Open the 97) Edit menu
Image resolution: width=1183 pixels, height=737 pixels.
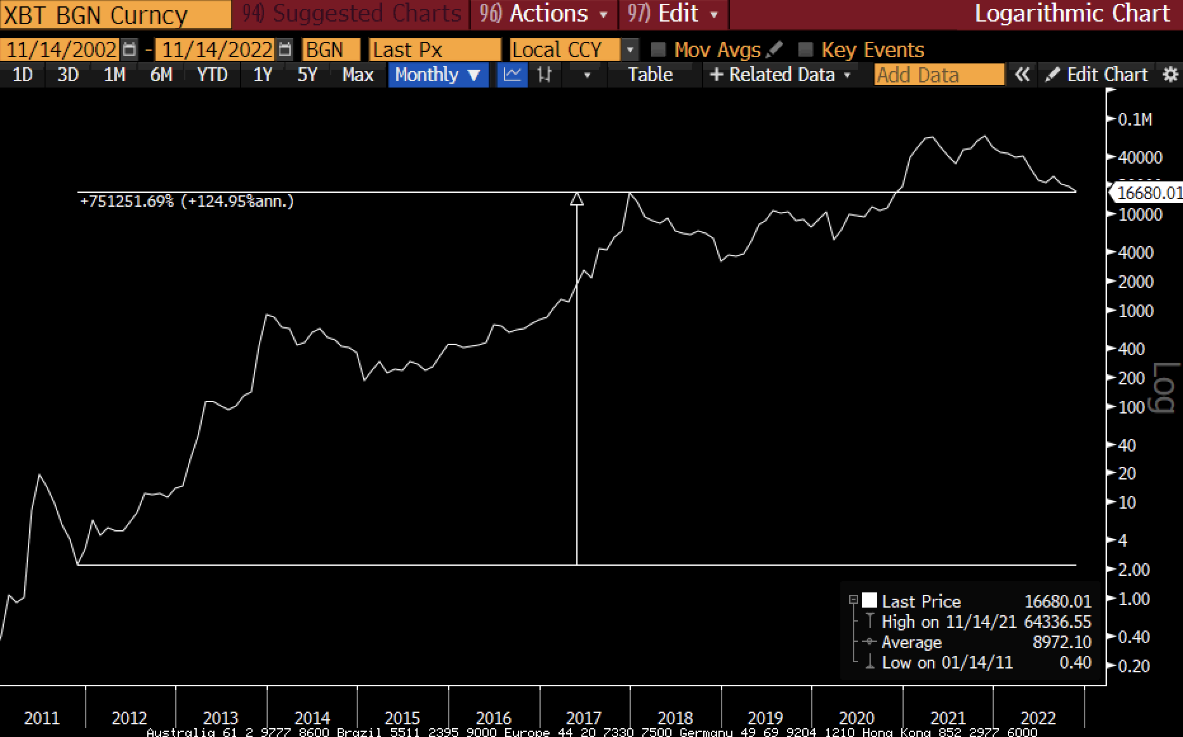[673, 14]
